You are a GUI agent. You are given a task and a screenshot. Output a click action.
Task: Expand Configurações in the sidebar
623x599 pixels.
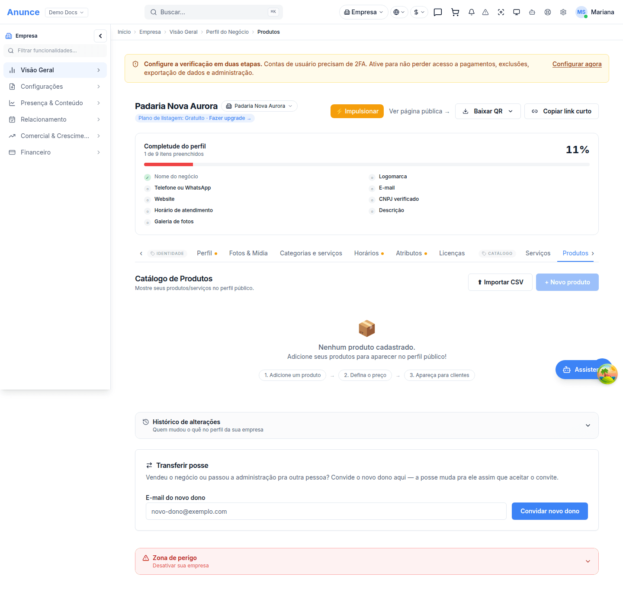[x=55, y=87]
